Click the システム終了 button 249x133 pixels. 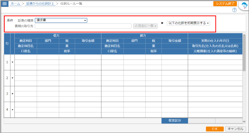point(225,4)
